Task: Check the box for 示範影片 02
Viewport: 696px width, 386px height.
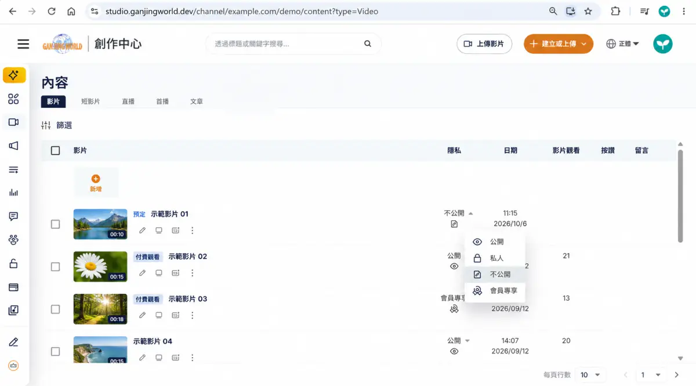Action: [x=56, y=267]
